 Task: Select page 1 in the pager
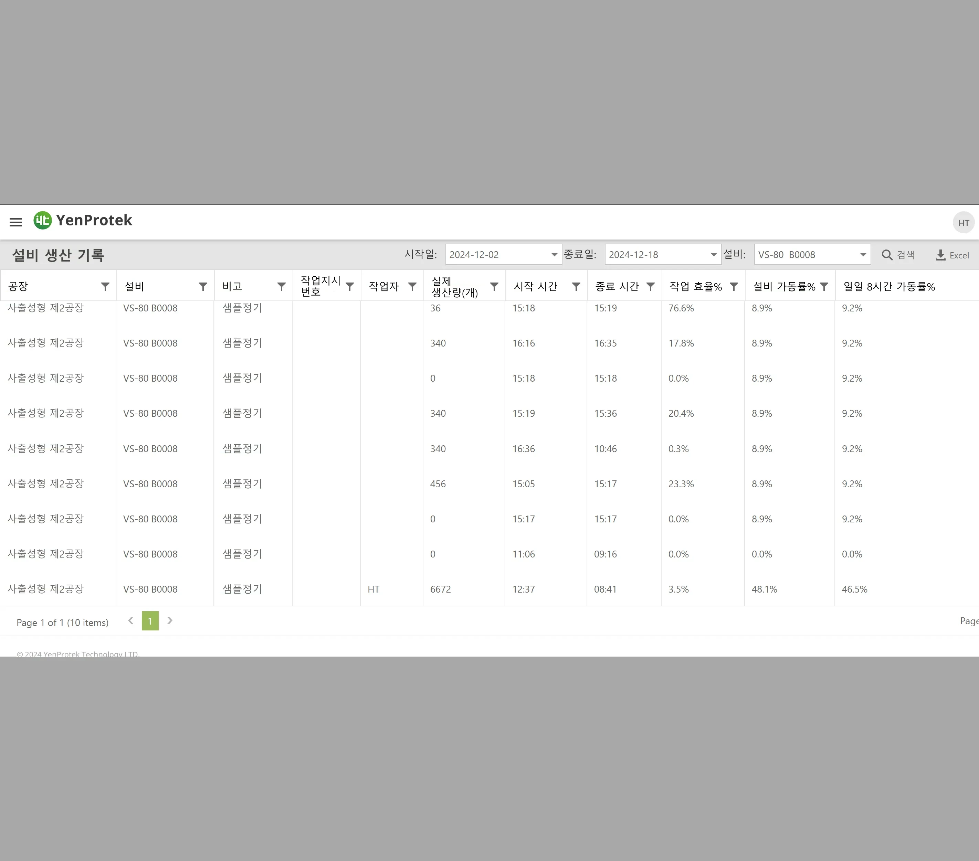click(150, 621)
